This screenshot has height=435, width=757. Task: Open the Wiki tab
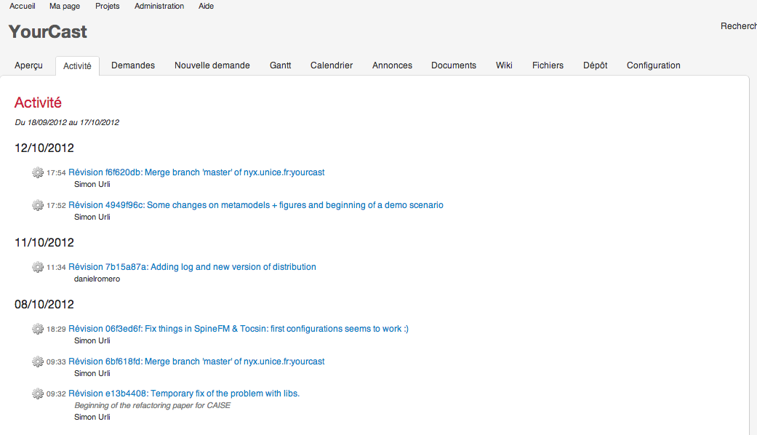504,65
